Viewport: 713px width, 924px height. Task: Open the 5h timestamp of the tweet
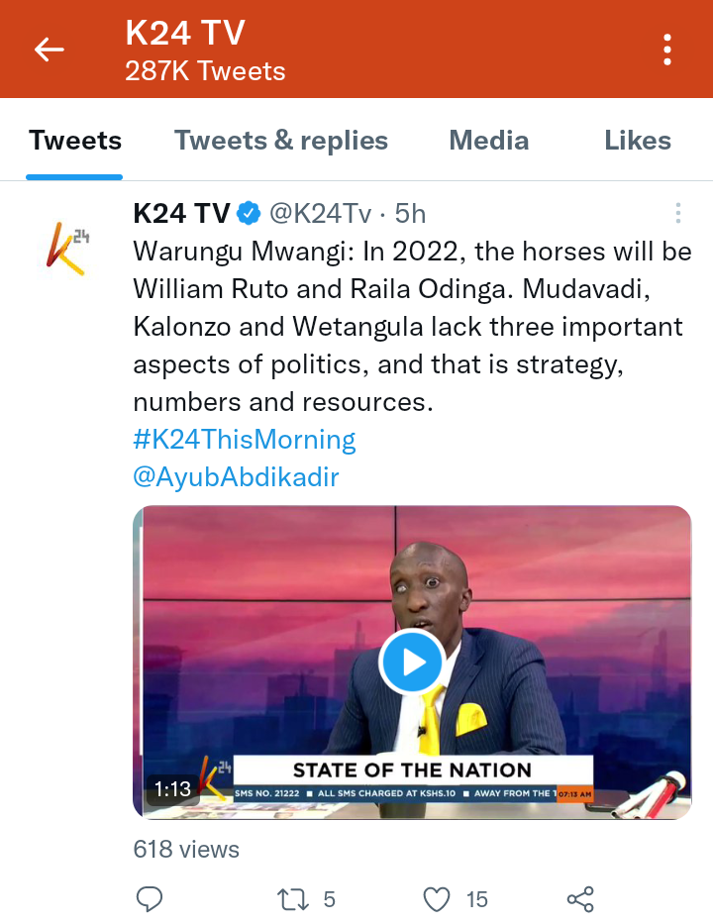(410, 213)
